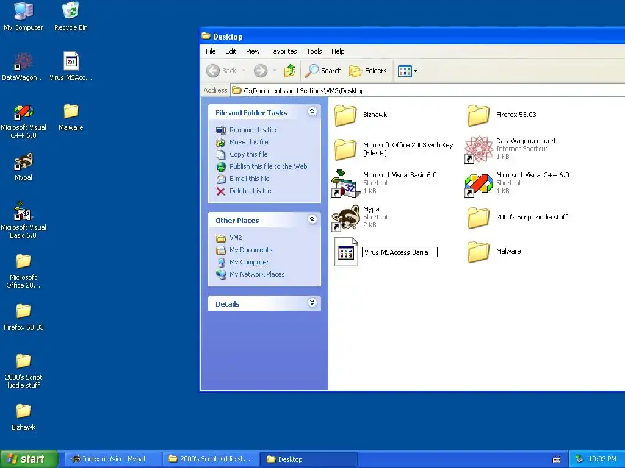
Task: Click the Virus.MSAccess.Barra file icon in Explorer
Action: tap(346, 252)
